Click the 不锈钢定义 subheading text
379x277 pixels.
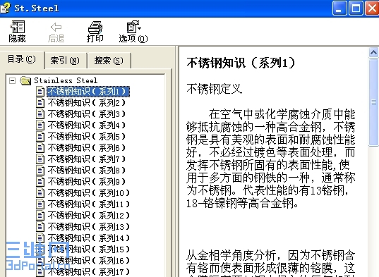tap(214, 89)
